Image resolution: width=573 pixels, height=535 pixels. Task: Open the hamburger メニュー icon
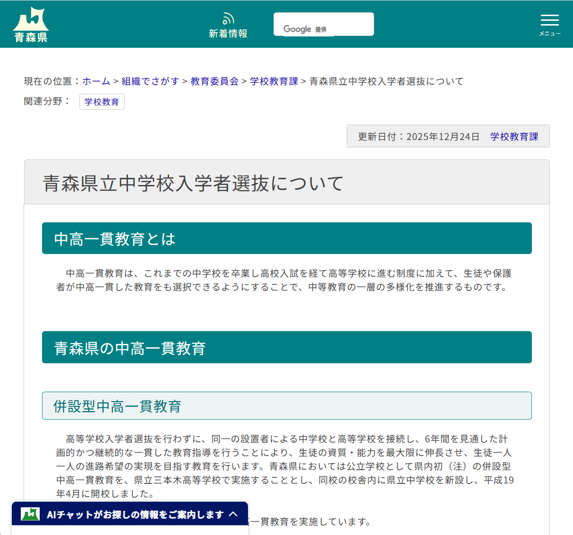point(549,20)
